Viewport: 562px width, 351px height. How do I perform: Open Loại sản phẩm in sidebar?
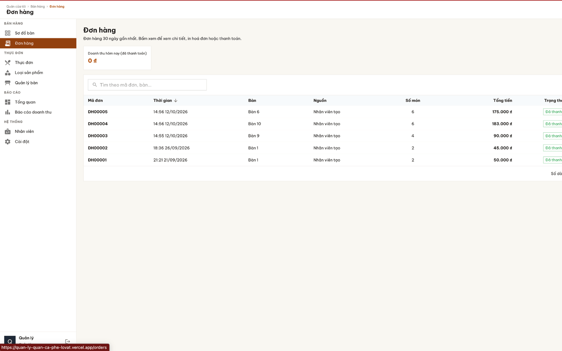coord(38,73)
